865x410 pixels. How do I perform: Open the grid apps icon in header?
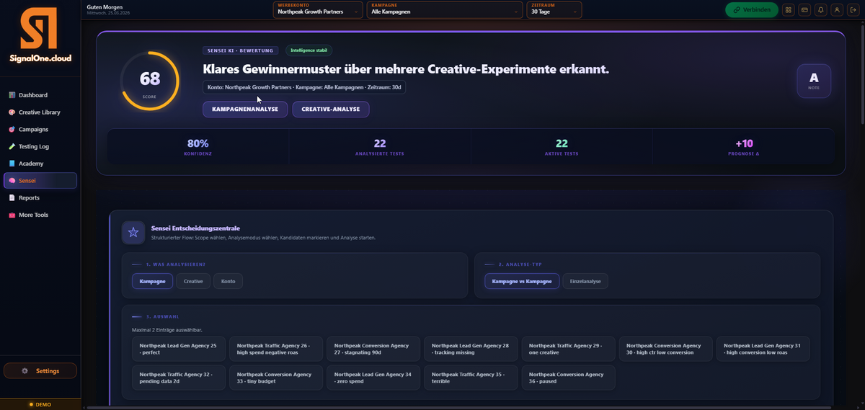point(789,10)
